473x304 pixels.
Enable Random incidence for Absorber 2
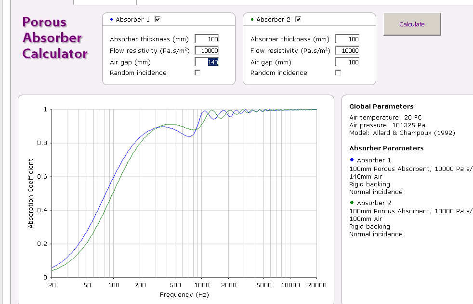tap(338, 73)
